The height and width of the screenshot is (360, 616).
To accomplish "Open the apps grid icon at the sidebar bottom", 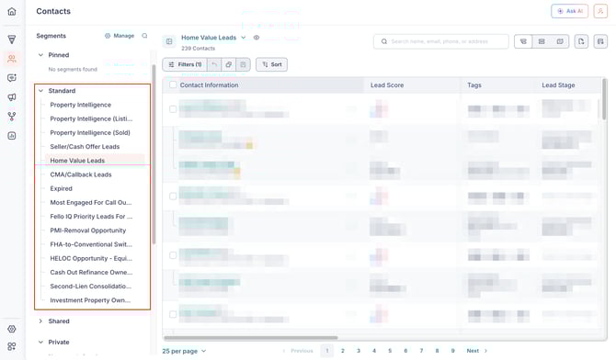I will click(12, 346).
